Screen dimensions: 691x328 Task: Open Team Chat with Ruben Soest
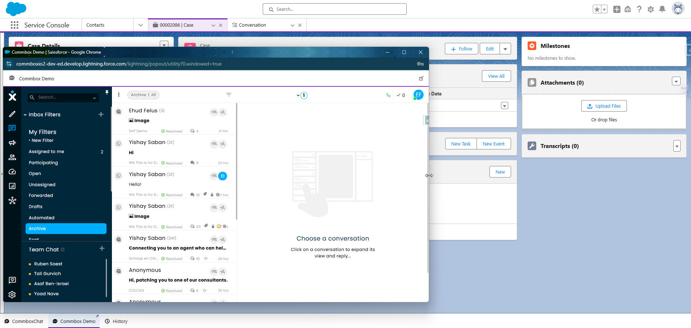48,264
